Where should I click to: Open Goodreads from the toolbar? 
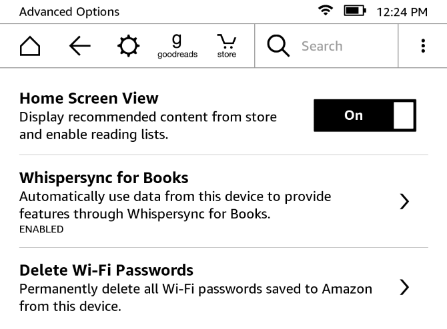click(177, 46)
